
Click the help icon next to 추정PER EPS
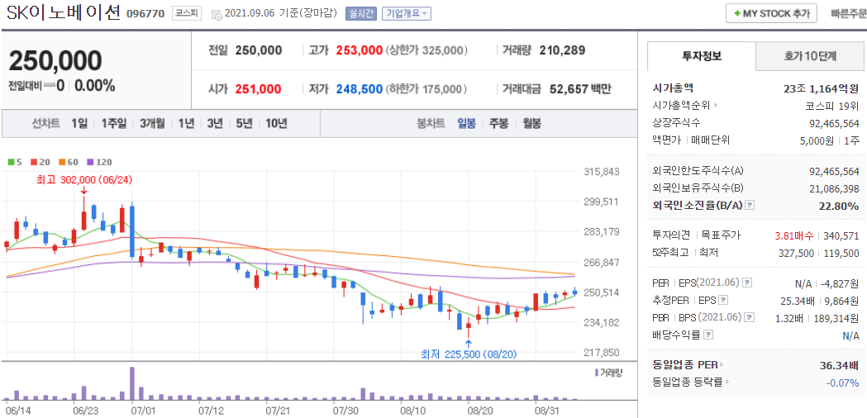722,300
